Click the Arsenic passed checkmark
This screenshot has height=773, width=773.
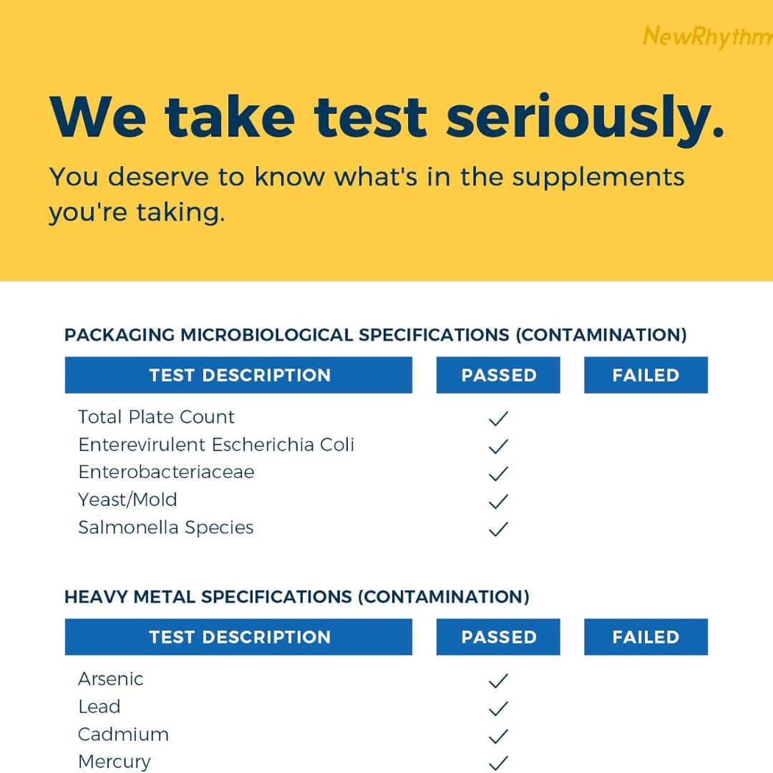point(498,681)
